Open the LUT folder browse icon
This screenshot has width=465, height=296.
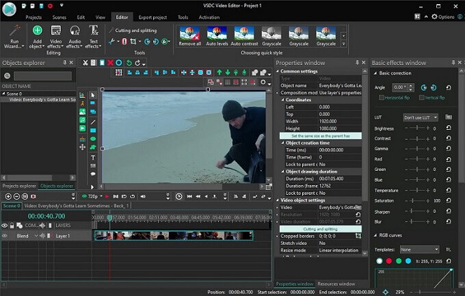449,117
